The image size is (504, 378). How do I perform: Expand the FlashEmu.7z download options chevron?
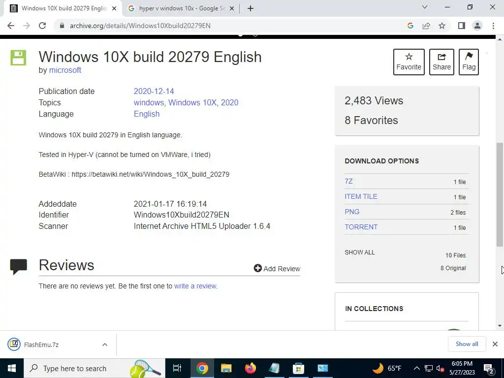point(104,345)
